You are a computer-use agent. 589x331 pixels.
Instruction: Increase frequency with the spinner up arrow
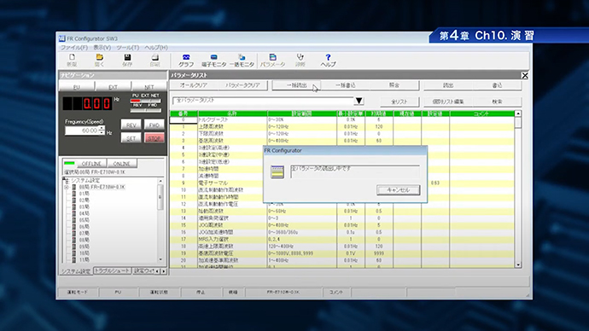(102, 128)
